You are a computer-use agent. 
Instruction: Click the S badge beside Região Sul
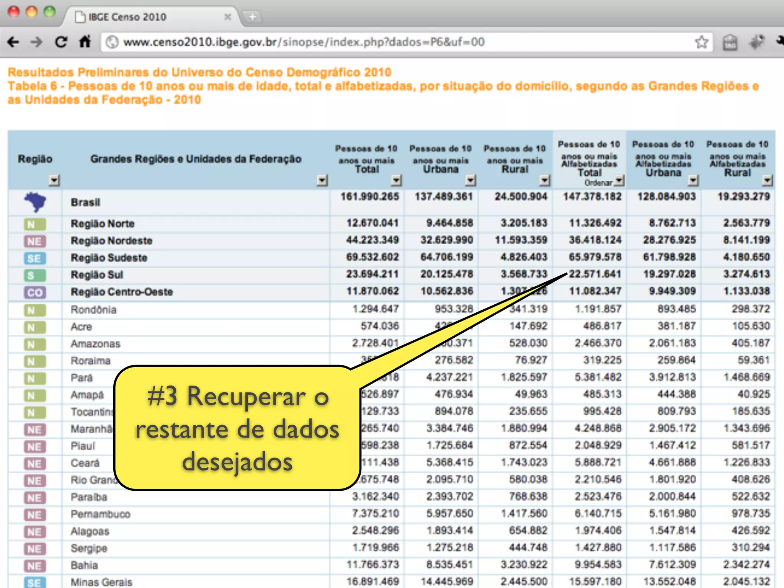(35, 275)
